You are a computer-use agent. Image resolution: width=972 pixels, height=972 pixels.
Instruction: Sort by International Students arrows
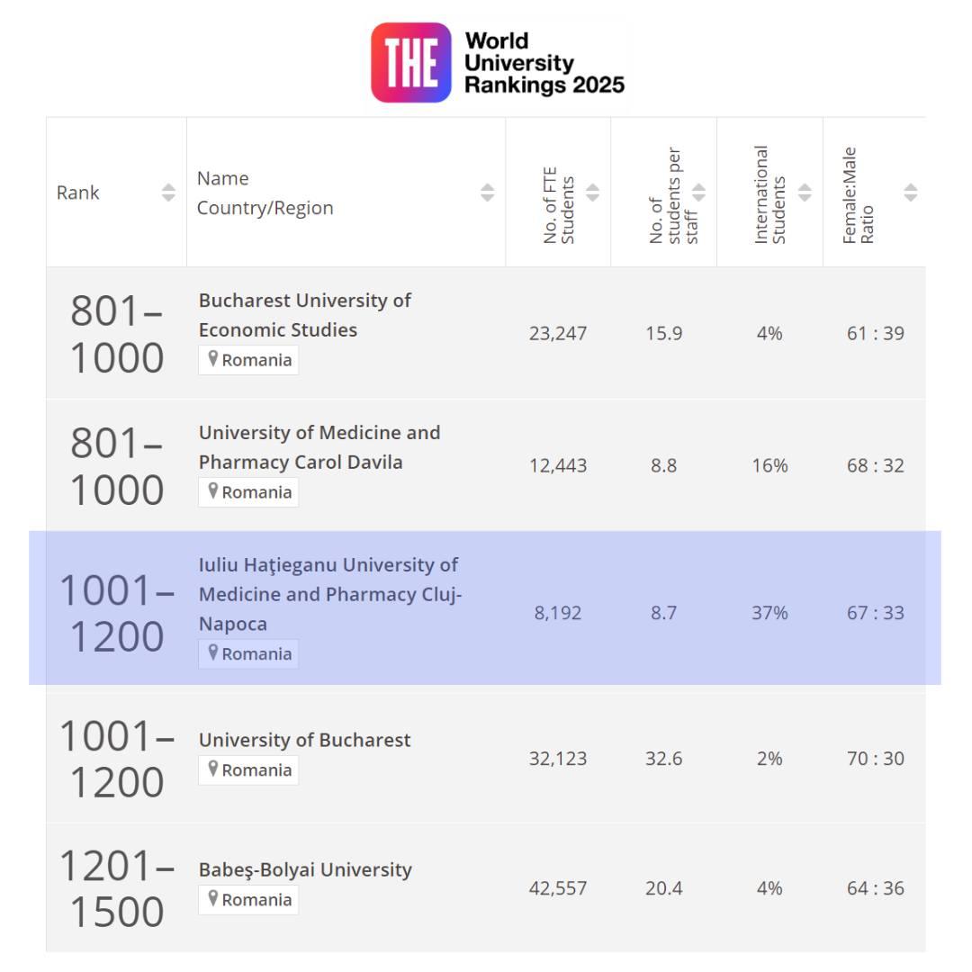[x=805, y=193]
